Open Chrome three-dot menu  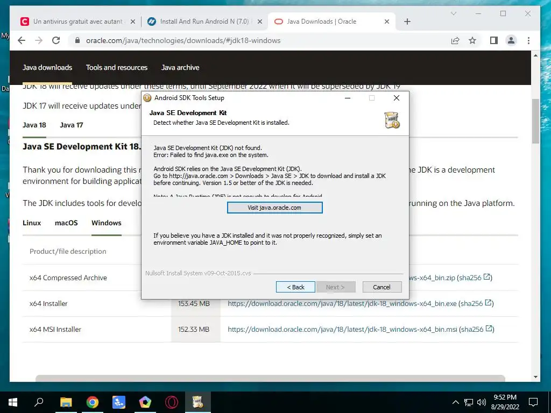528,40
